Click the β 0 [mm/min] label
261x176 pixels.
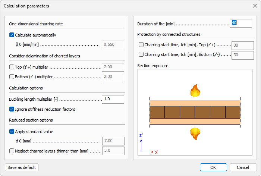pyautogui.click(x=27, y=44)
